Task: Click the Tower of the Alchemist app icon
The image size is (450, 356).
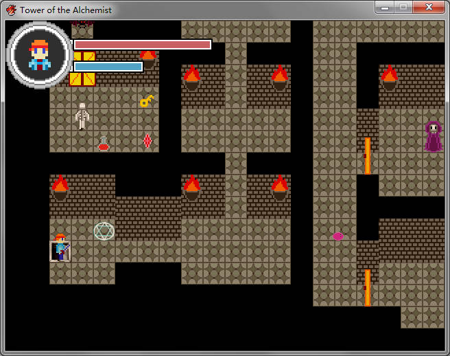Action: (x=12, y=10)
